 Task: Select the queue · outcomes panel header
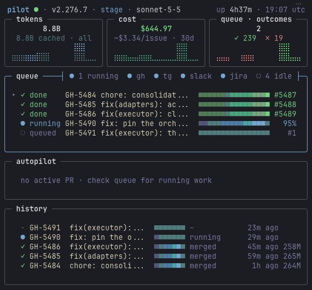tap(256, 20)
